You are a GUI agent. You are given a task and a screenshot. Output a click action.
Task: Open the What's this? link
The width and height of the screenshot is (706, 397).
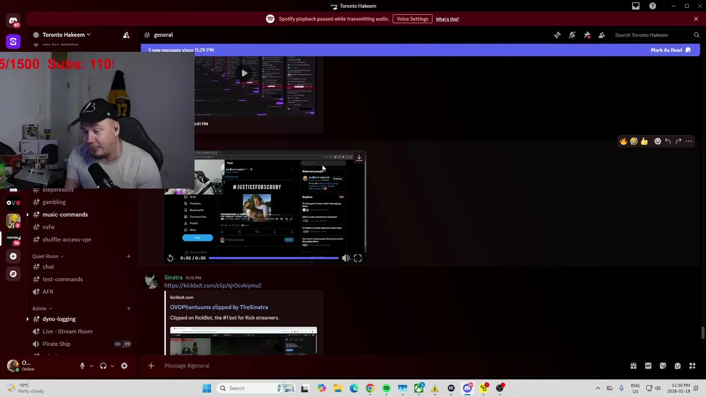point(447,19)
